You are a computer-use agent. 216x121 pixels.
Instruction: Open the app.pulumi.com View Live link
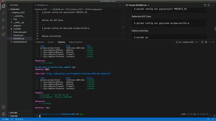coord(78,74)
